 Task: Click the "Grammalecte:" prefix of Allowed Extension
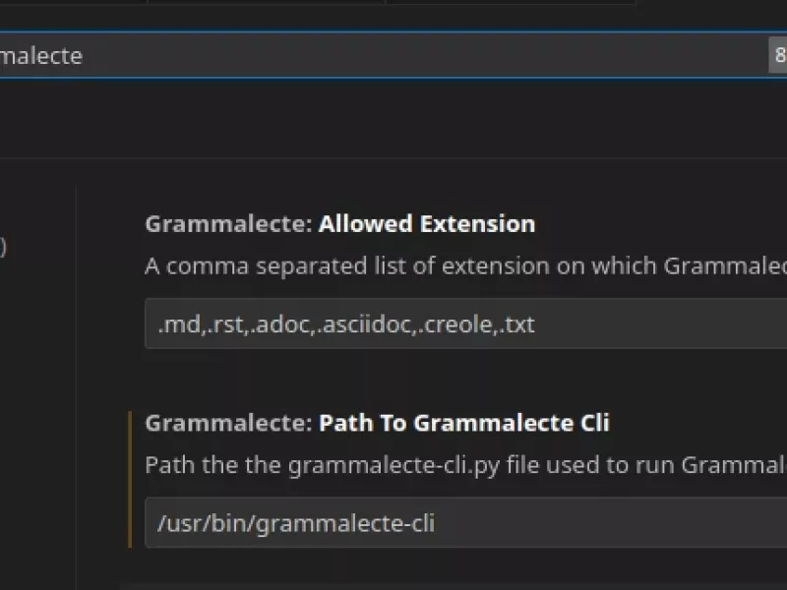tap(229, 224)
